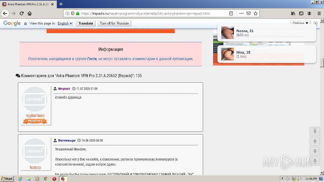The image size is (324, 182).
Task: Click the 11:06 PM taskbar clock
Action: [x=311, y=179]
